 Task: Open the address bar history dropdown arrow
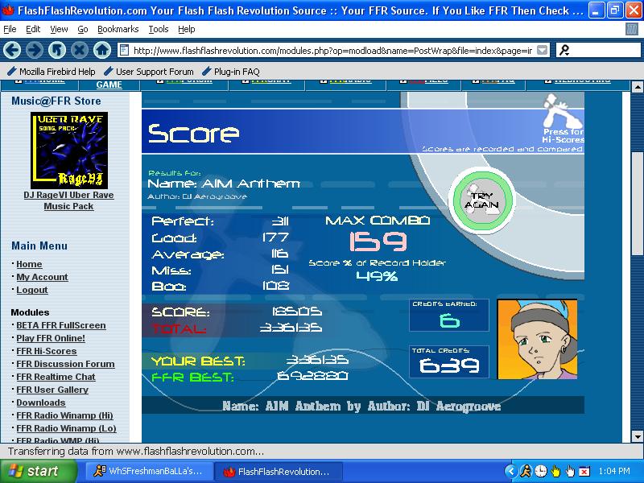click(x=542, y=50)
